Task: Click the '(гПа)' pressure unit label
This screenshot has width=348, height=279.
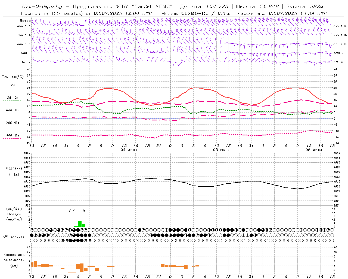Action: pos(14,175)
